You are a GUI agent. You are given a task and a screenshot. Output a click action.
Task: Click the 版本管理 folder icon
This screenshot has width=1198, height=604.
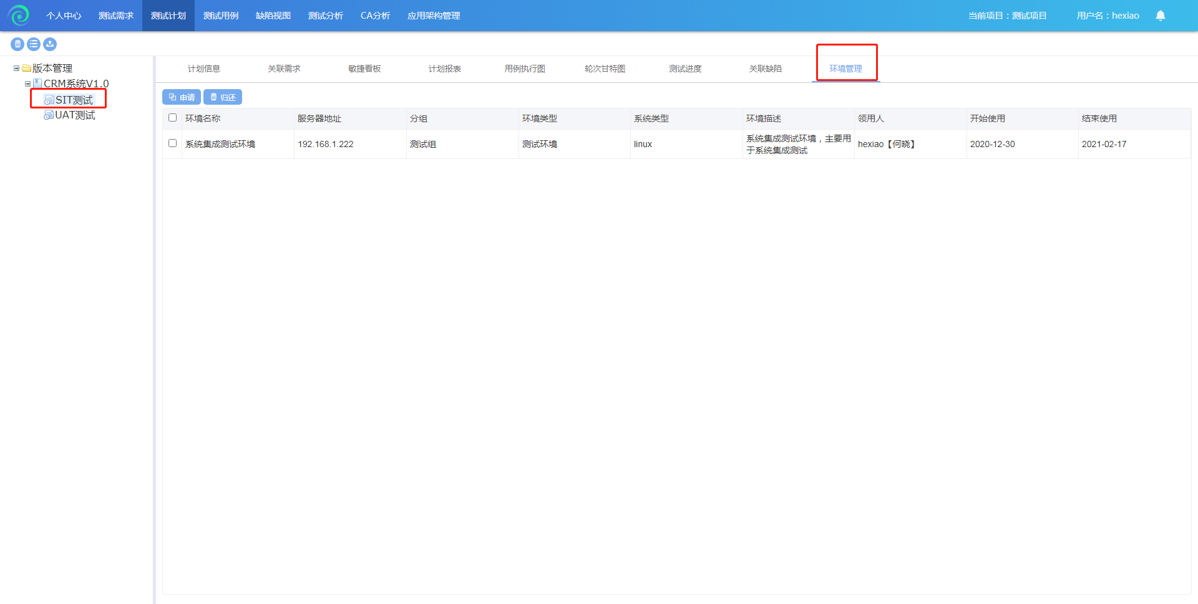27,69
